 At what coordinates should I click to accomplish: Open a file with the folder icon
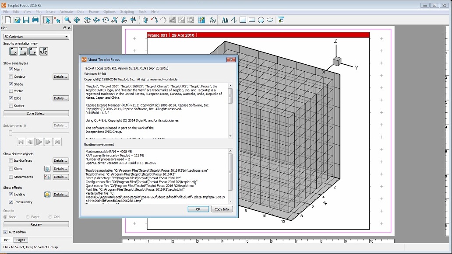point(17,20)
